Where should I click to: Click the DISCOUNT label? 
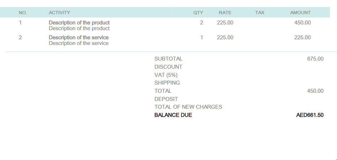pyautogui.click(x=168, y=67)
